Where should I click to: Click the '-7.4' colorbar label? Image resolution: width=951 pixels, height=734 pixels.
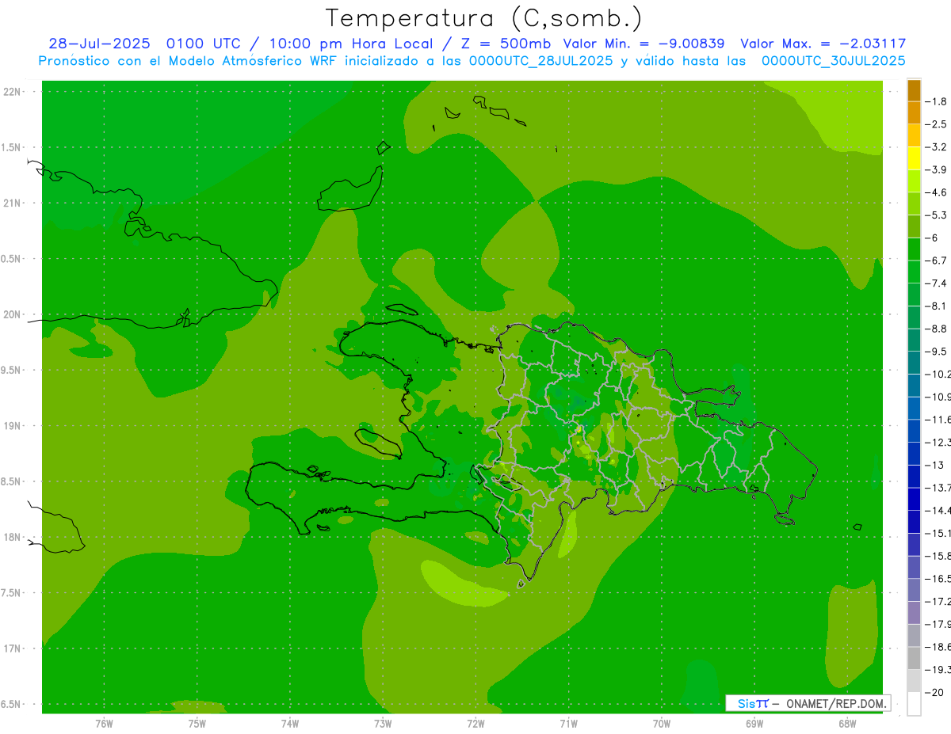[936, 283]
